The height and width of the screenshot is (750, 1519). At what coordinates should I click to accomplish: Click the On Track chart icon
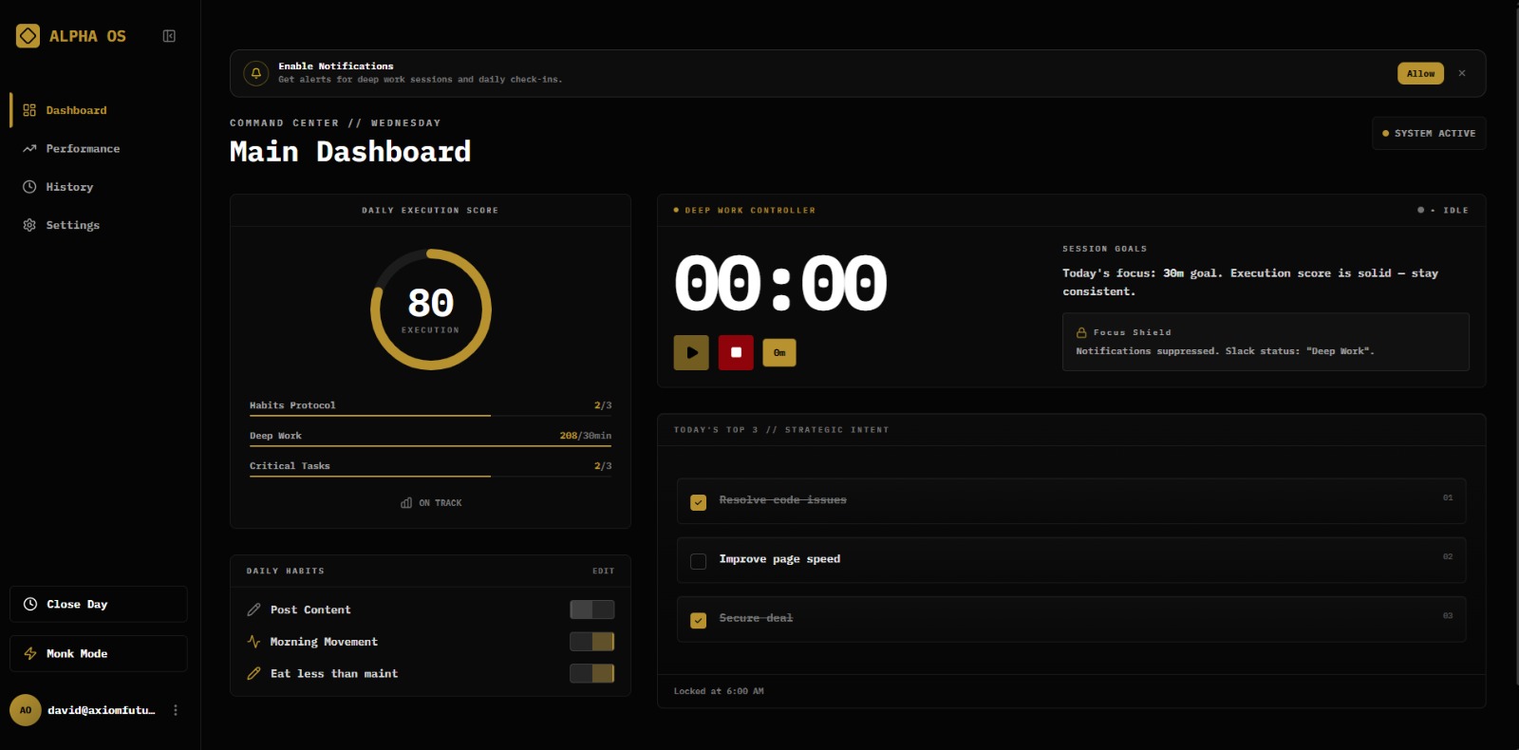tap(406, 503)
